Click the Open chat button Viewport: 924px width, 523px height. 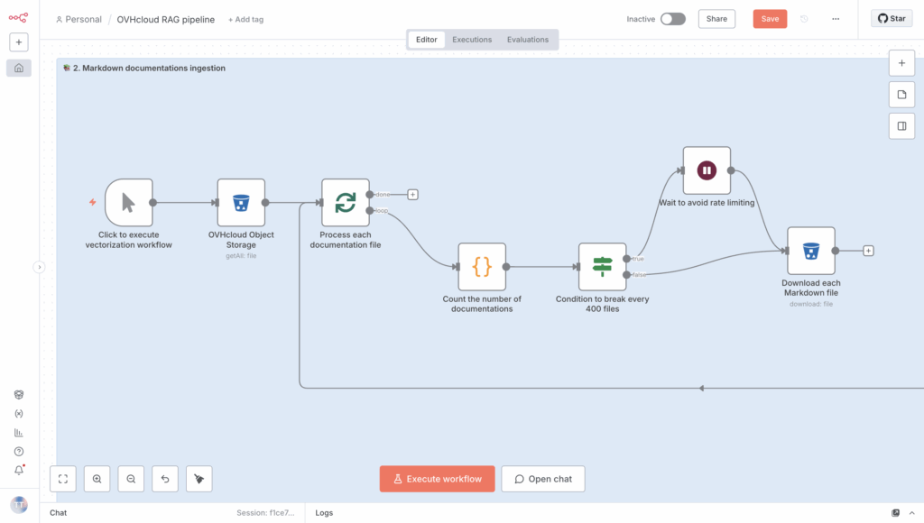pyautogui.click(x=543, y=479)
